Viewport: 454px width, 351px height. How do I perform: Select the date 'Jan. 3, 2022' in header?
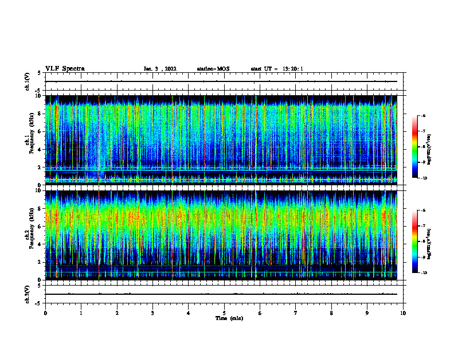[x=160, y=69]
